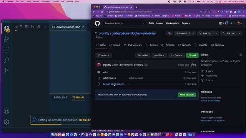The width and height of the screenshot is (246, 138).
Task: Click the green Gitpod button
Action: coord(192,55)
